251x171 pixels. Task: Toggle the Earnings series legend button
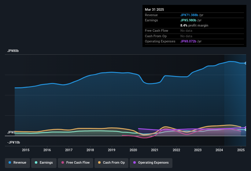(x=44, y=163)
